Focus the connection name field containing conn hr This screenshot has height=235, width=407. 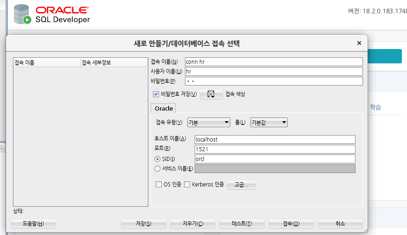coord(274,62)
